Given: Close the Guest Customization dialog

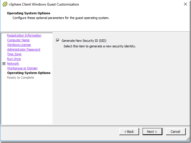Looking at the screenshot, I should point(185,4).
